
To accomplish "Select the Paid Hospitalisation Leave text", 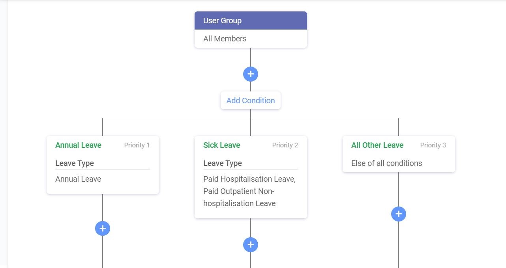I will [249, 179].
